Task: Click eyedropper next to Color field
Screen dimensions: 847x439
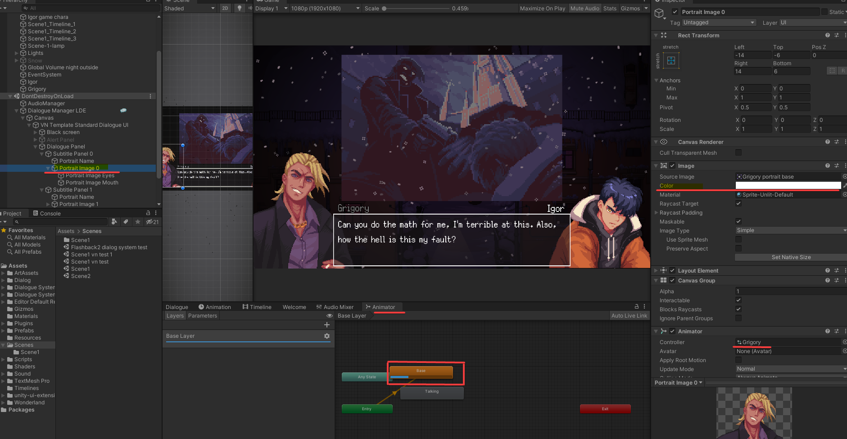Action: point(845,185)
